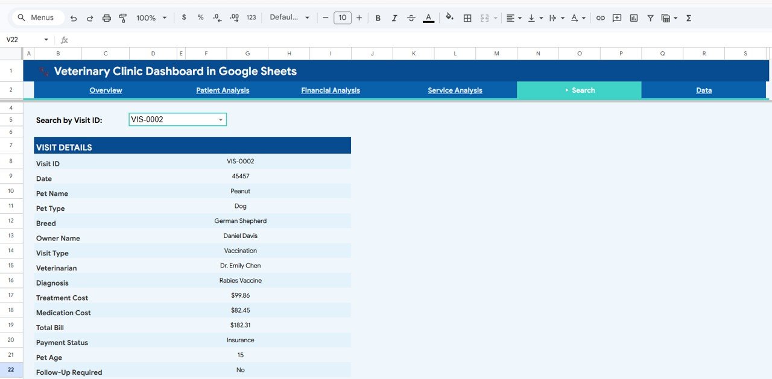Go to the Financial Analysis page

click(331, 90)
